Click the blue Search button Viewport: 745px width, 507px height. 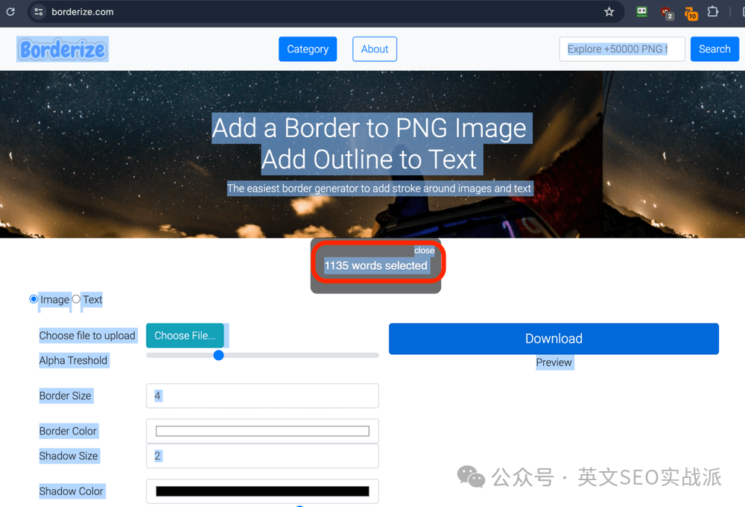click(x=714, y=49)
